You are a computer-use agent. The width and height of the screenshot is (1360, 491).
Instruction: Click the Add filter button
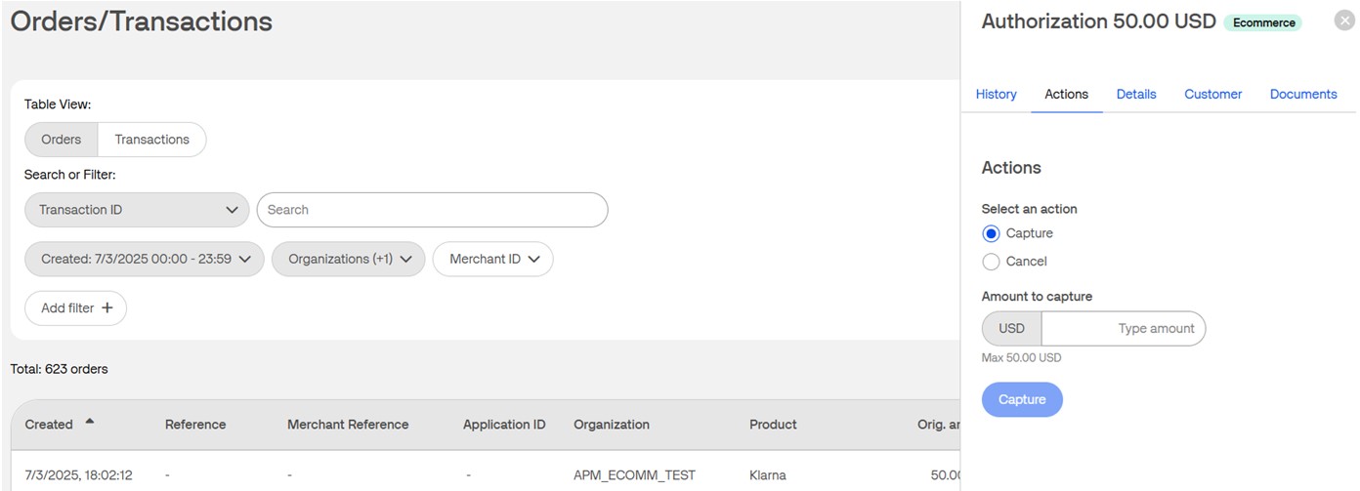tap(75, 308)
